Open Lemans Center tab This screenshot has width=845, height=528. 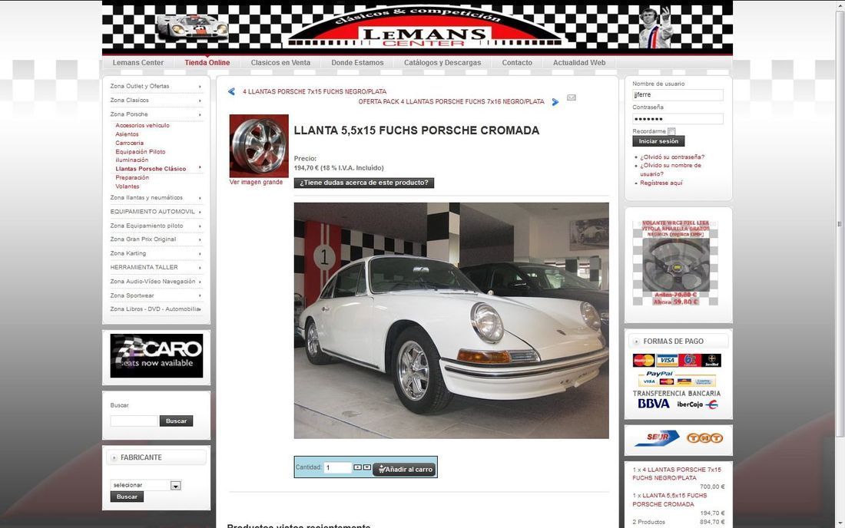click(x=138, y=62)
